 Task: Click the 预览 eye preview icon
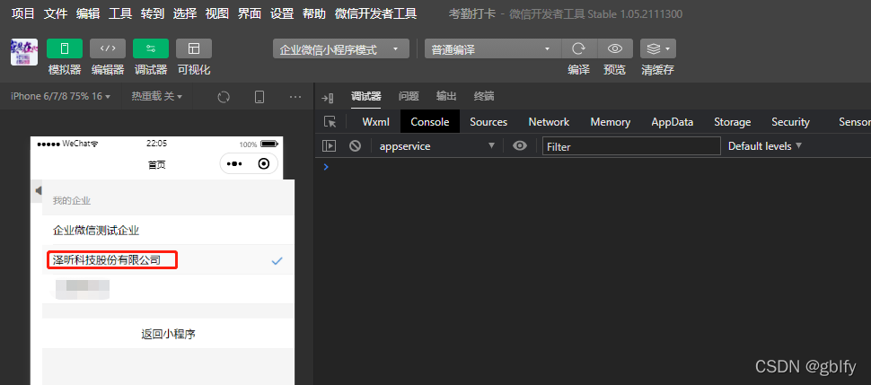click(615, 48)
